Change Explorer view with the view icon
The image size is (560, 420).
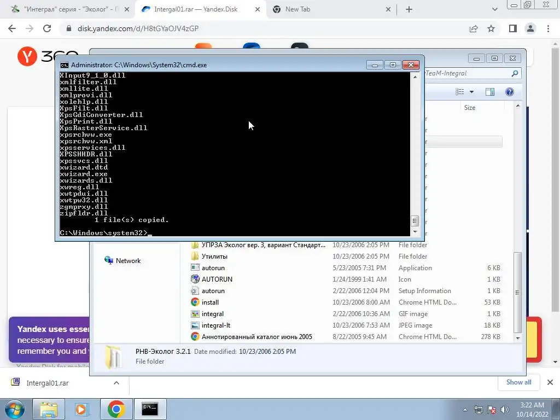pyautogui.click(x=460, y=92)
